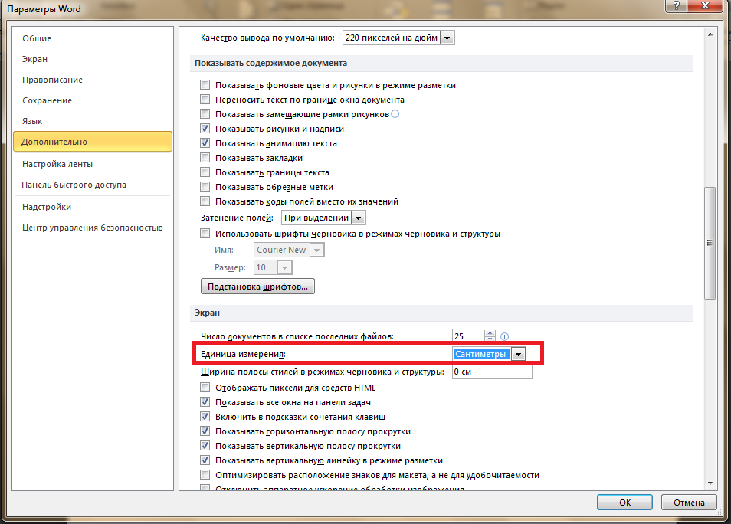Toggle Показывать коды полей вместо значений
This screenshot has height=524, width=731.
tap(205, 201)
